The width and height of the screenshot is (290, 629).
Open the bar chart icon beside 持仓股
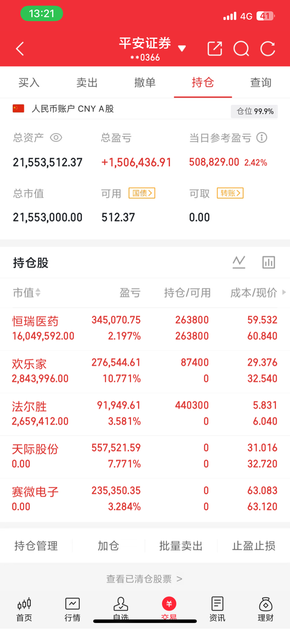(268, 262)
